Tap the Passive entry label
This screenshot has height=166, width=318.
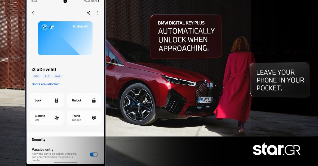point(43,149)
